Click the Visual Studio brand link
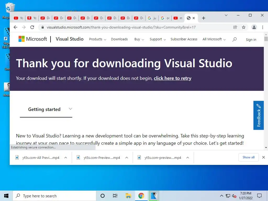Image resolution: width=268 pixels, height=201 pixels. (x=70, y=39)
